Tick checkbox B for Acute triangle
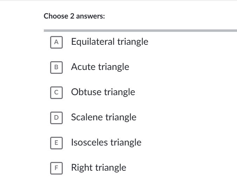 tap(56, 67)
